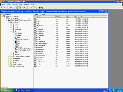Click the Run a Wizard wand icon
The image size is (123, 92).
(x=31, y=8)
